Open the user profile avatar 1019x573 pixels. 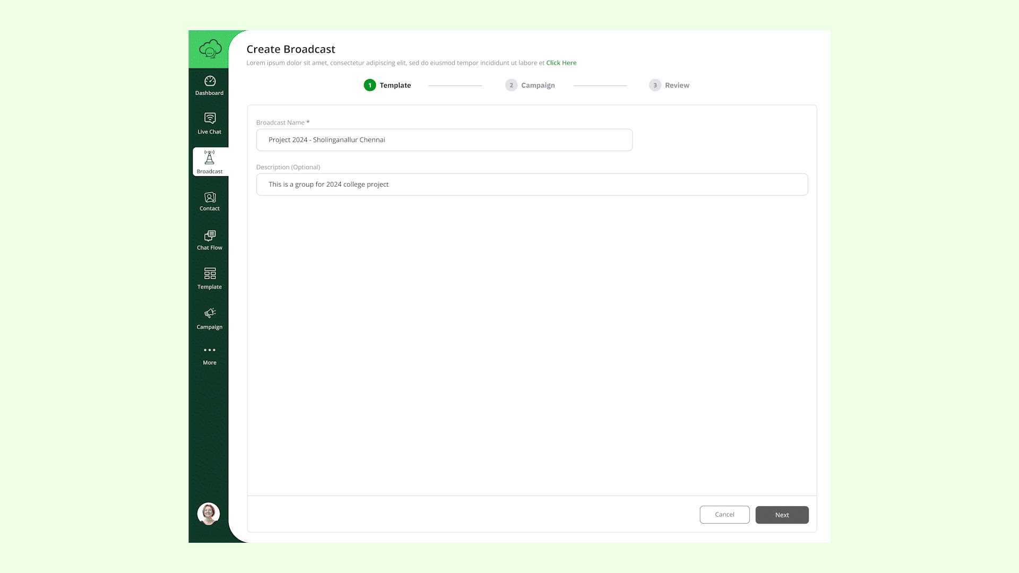[x=209, y=514]
